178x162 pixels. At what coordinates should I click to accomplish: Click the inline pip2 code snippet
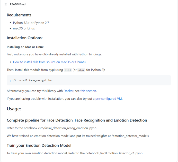81,70
